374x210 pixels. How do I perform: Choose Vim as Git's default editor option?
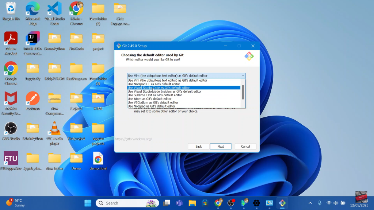tap(184, 80)
